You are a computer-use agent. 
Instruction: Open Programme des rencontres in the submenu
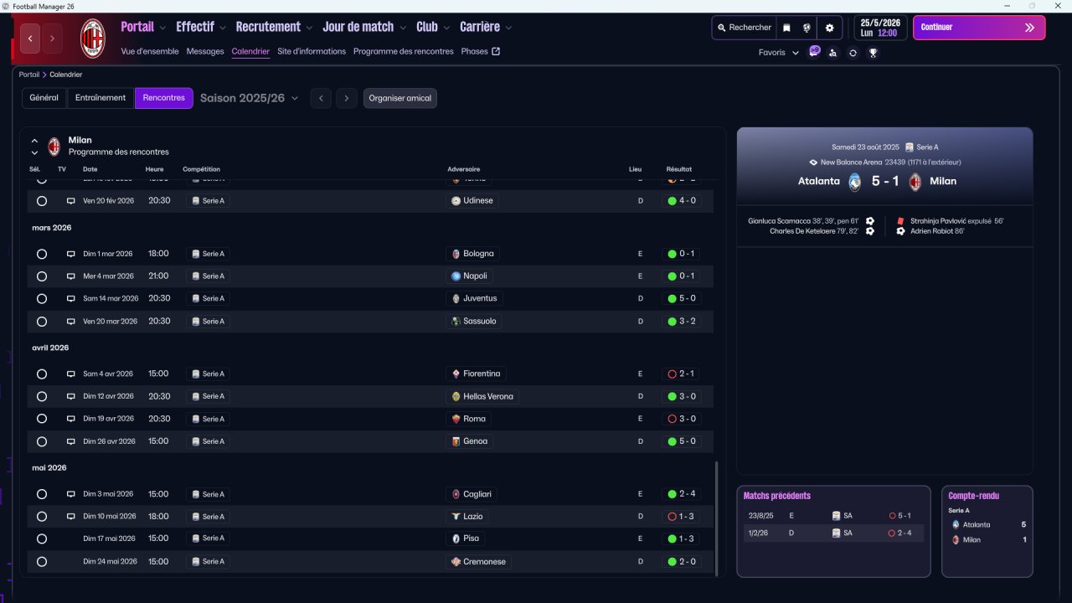point(404,51)
